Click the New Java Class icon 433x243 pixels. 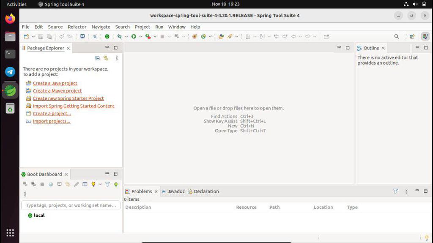[x=203, y=36]
